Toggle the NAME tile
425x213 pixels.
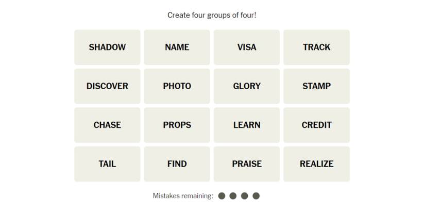pyautogui.click(x=177, y=47)
